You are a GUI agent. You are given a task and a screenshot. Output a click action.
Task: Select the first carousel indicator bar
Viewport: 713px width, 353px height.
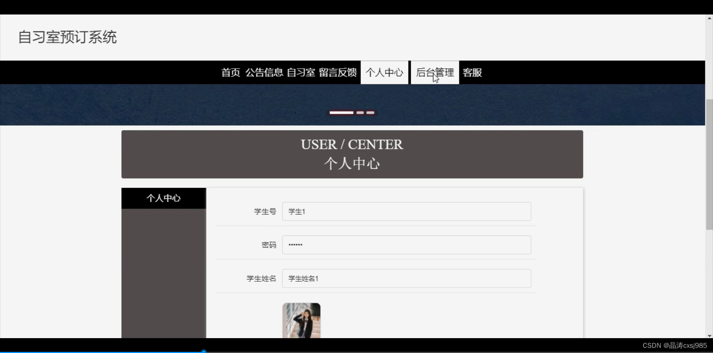click(341, 113)
